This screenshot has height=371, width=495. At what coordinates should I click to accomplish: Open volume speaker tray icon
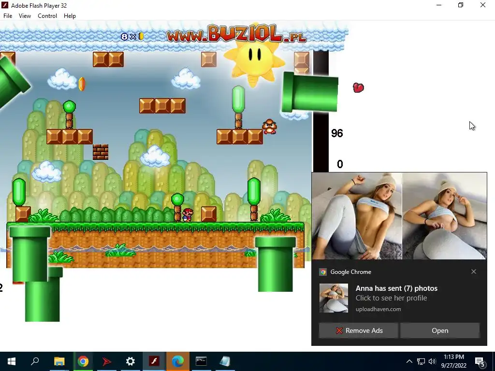pyautogui.click(x=432, y=361)
